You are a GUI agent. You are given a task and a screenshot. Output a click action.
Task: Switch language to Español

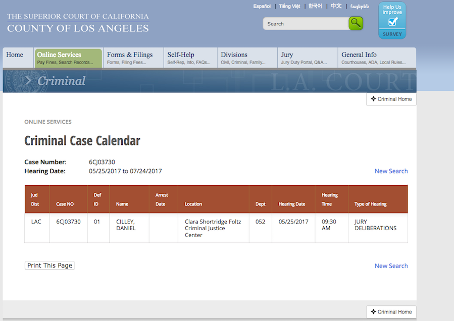(x=262, y=6)
